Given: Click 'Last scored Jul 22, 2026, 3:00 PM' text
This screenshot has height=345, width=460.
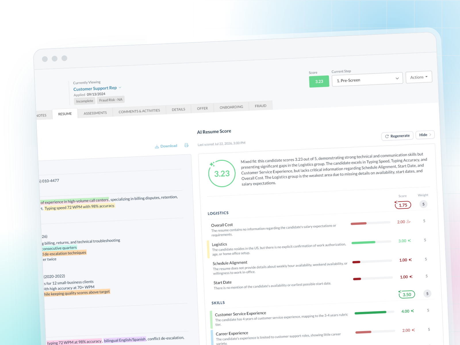Looking at the screenshot, I should (221, 144).
